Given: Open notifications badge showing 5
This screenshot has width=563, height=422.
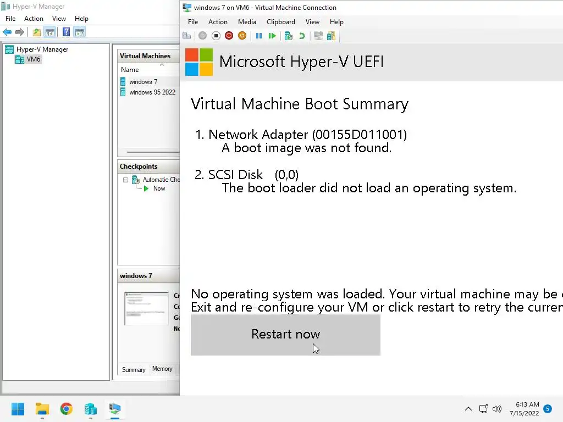Looking at the screenshot, I should tap(548, 409).
